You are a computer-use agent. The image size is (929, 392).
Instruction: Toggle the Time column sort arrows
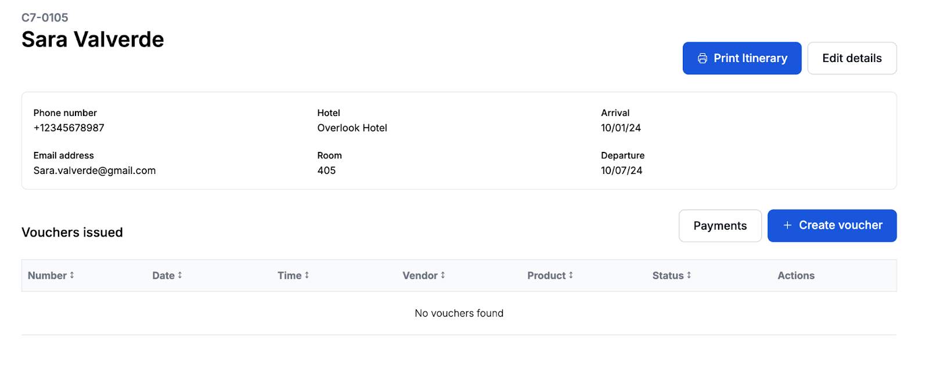(x=307, y=275)
